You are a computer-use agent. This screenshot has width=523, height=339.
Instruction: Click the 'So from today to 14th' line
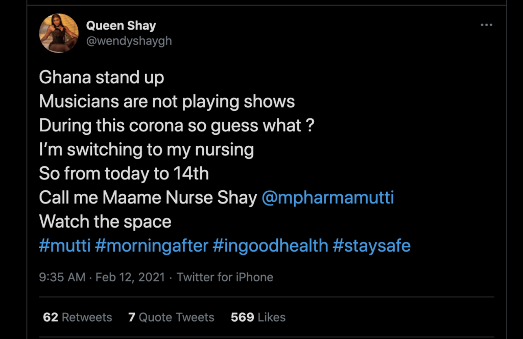(x=124, y=173)
